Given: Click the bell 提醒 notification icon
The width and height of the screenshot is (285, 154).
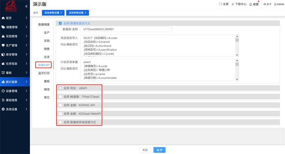Looking at the screenshot, I should pyautogui.click(x=251, y=4).
